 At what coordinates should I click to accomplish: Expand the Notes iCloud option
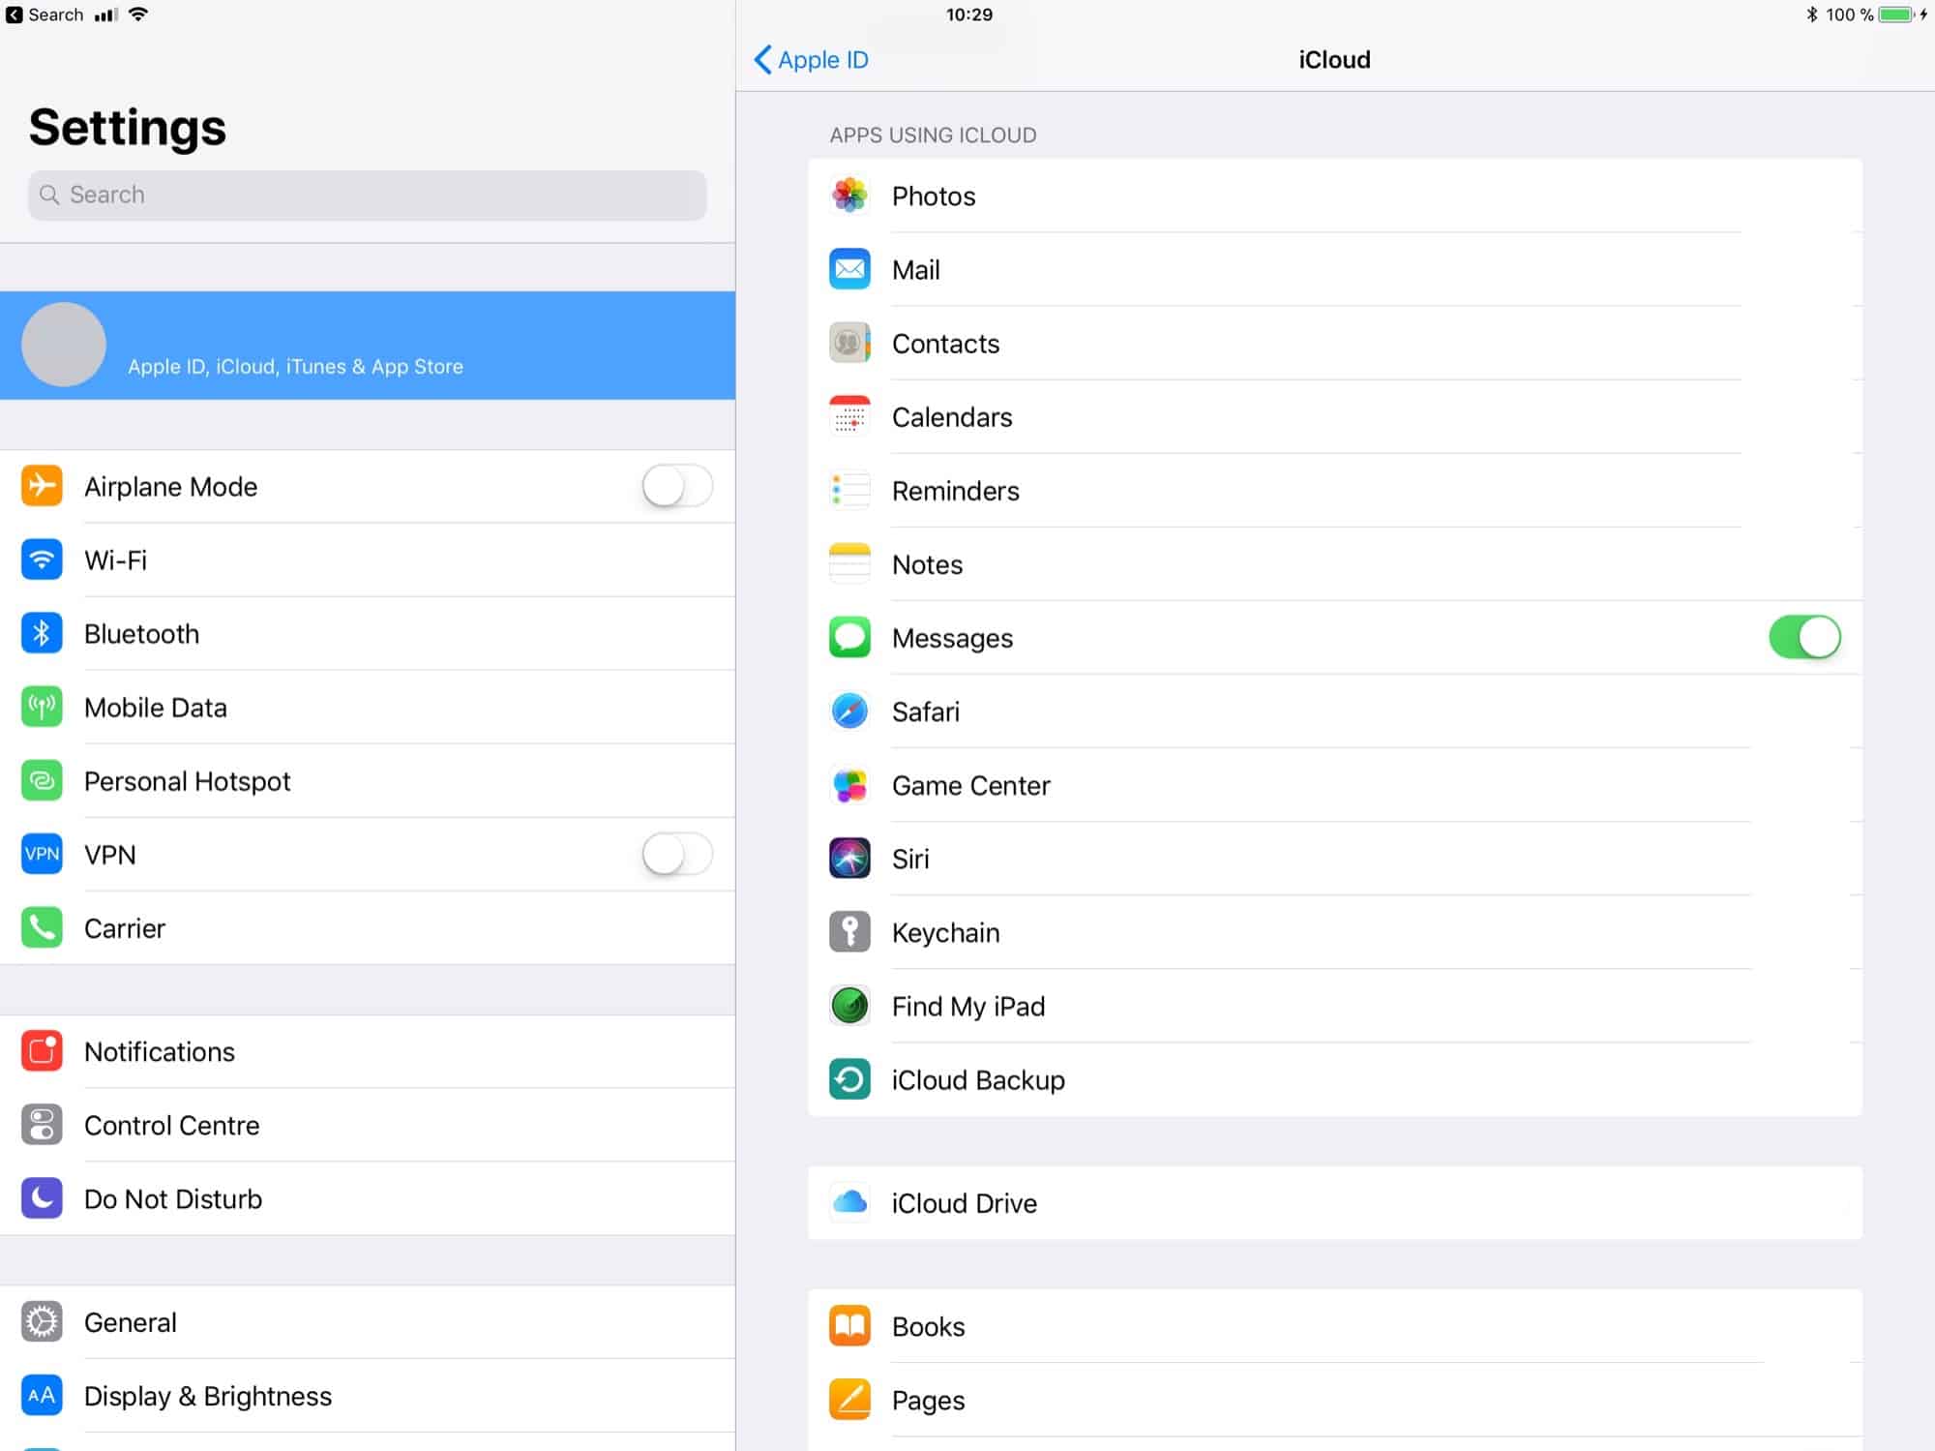pos(1336,565)
